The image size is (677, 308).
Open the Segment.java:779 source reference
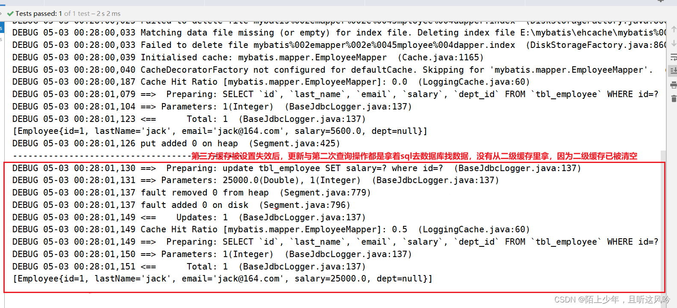[325, 193]
